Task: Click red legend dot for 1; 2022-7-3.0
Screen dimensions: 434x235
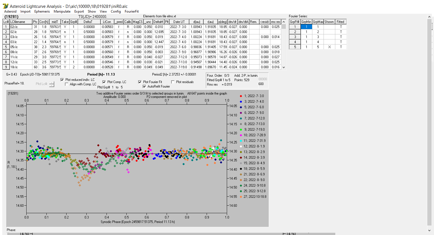Action: coord(241,96)
